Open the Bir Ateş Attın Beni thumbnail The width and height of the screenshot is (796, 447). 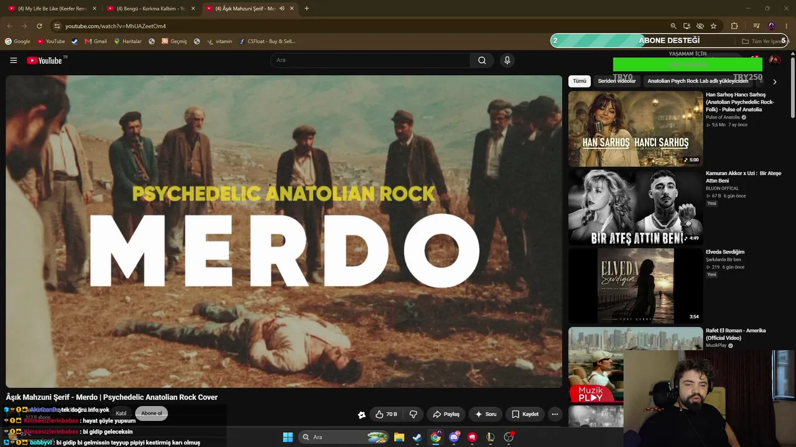point(636,207)
